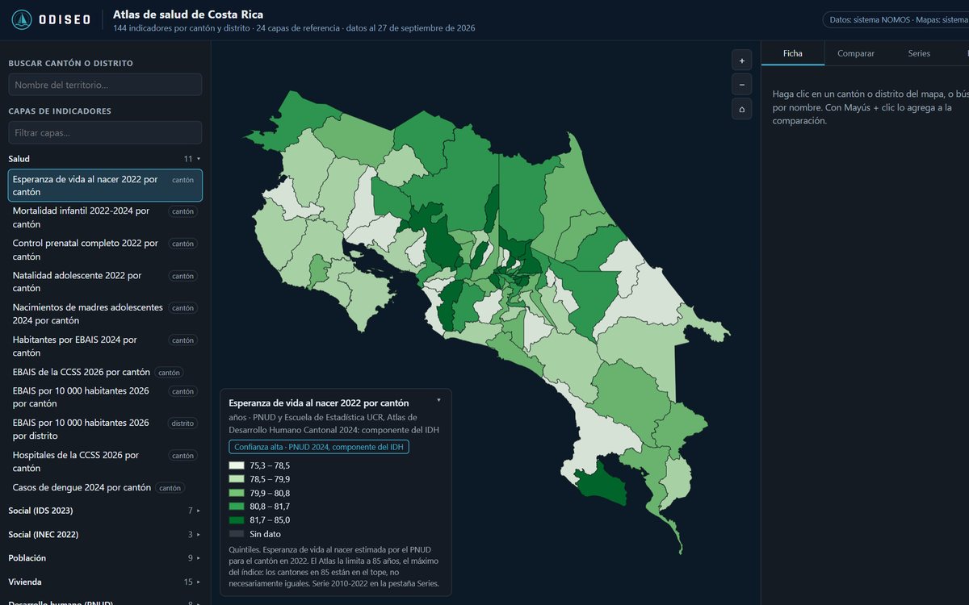969x605 pixels.
Task: Collapse the legend panel with its arrow
Action: [439, 400]
